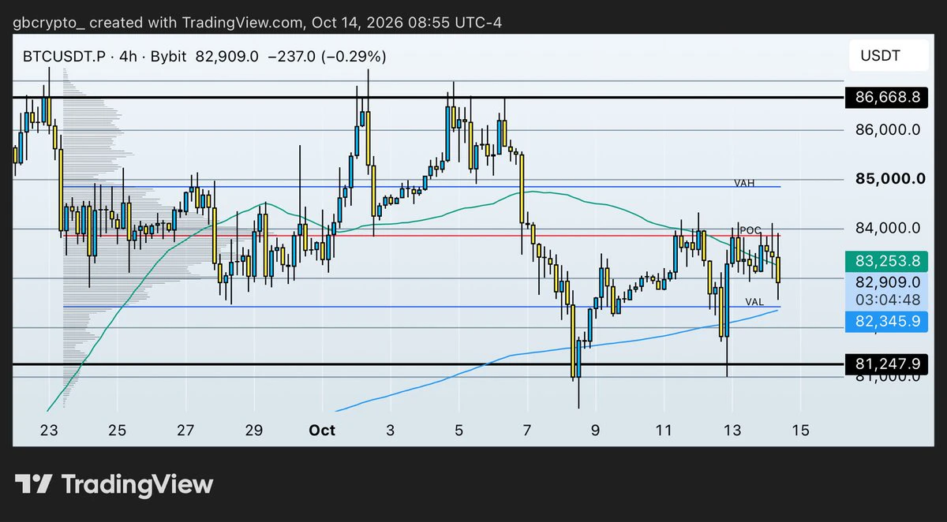Viewport: 947px width, 522px height.
Task: Click the VAL value area low label
Action: click(x=754, y=302)
